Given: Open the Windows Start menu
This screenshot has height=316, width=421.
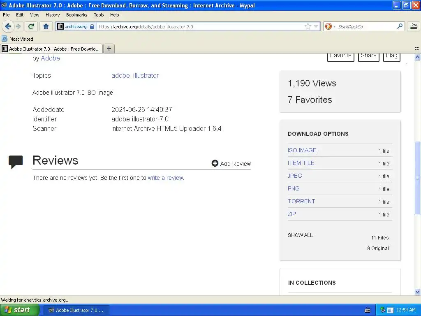Looking at the screenshot, I should point(19,310).
